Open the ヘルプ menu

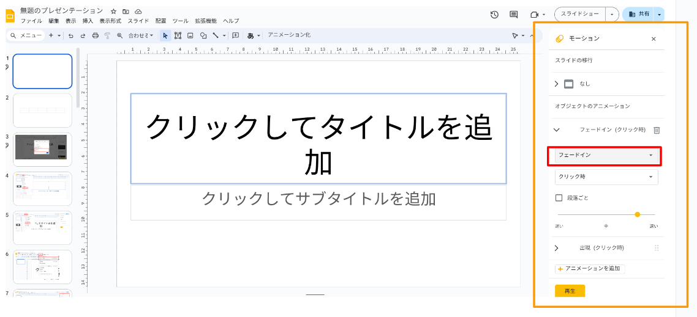click(x=231, y=21)
